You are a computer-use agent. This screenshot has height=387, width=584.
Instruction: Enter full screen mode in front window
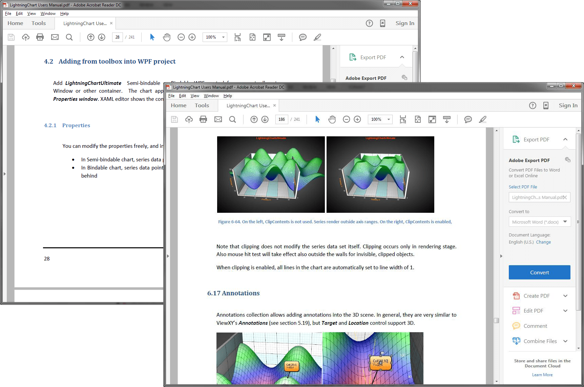[432, 119]
